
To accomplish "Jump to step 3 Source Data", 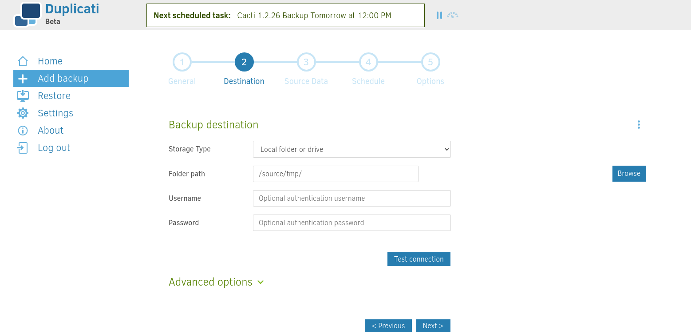I will pos(306,62).
